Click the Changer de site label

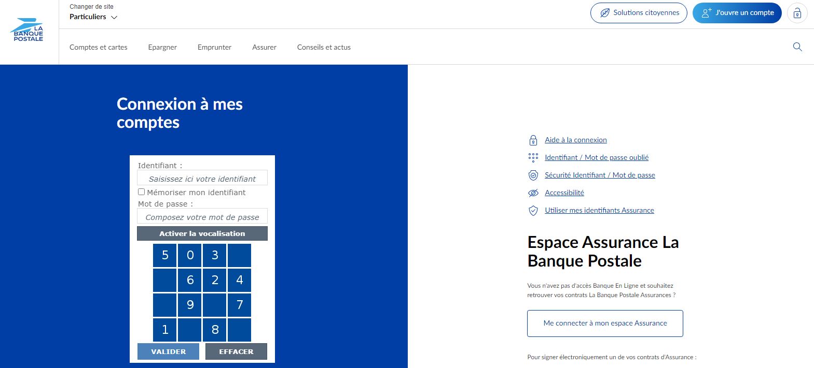91,7
